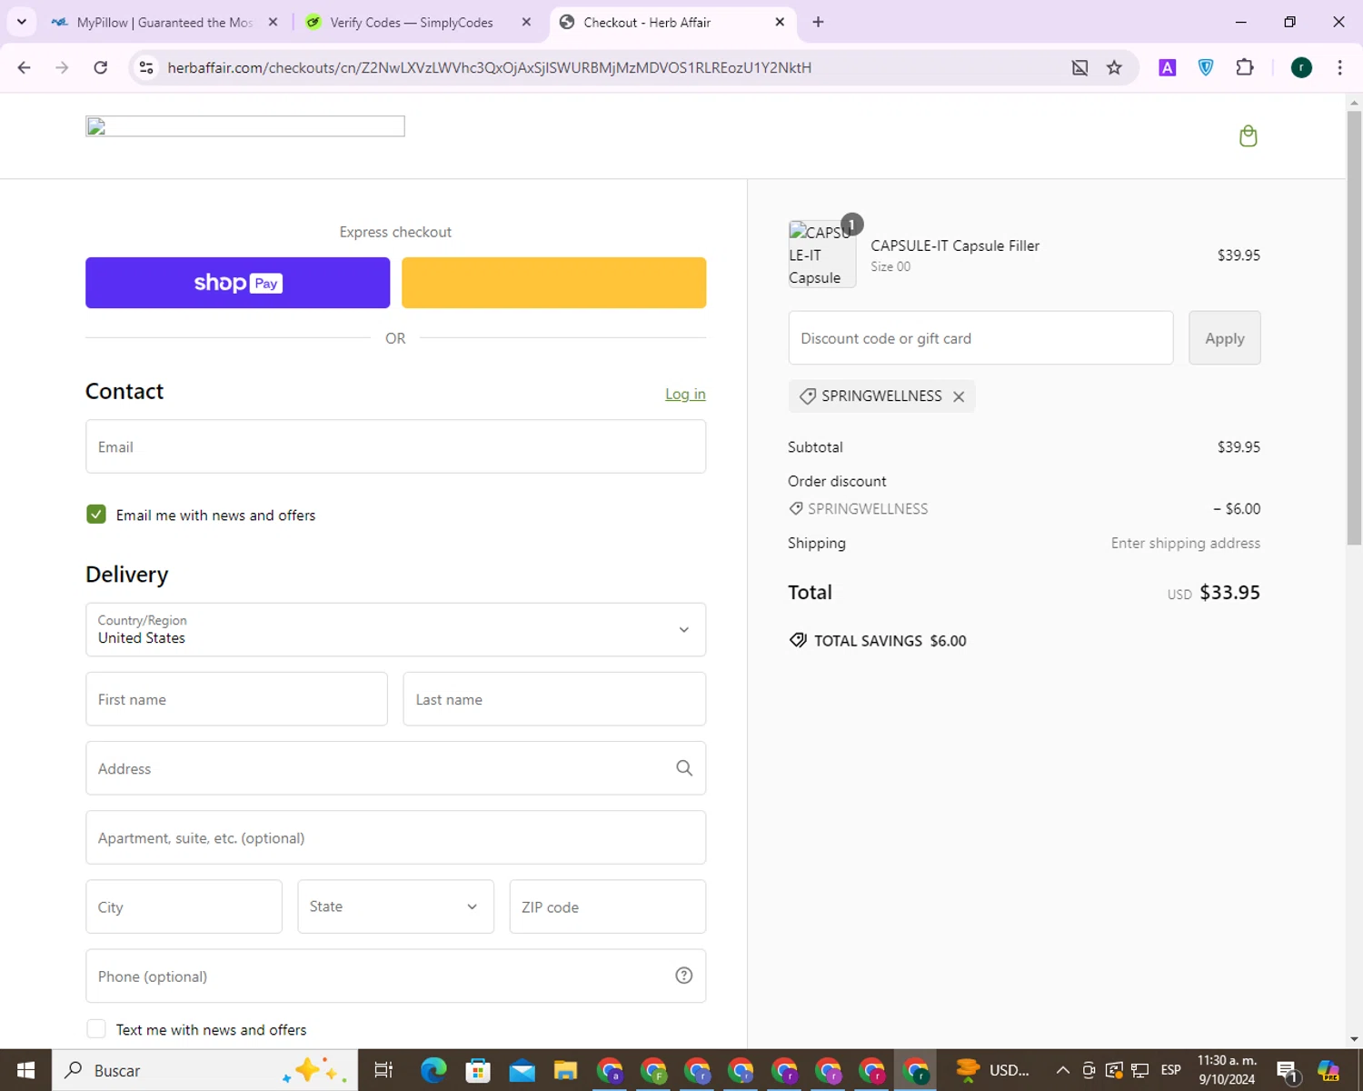Open Windows Start menu

click(25, 1070)
